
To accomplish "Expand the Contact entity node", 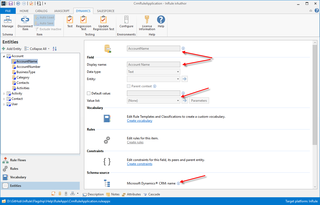I will [4, 99].
